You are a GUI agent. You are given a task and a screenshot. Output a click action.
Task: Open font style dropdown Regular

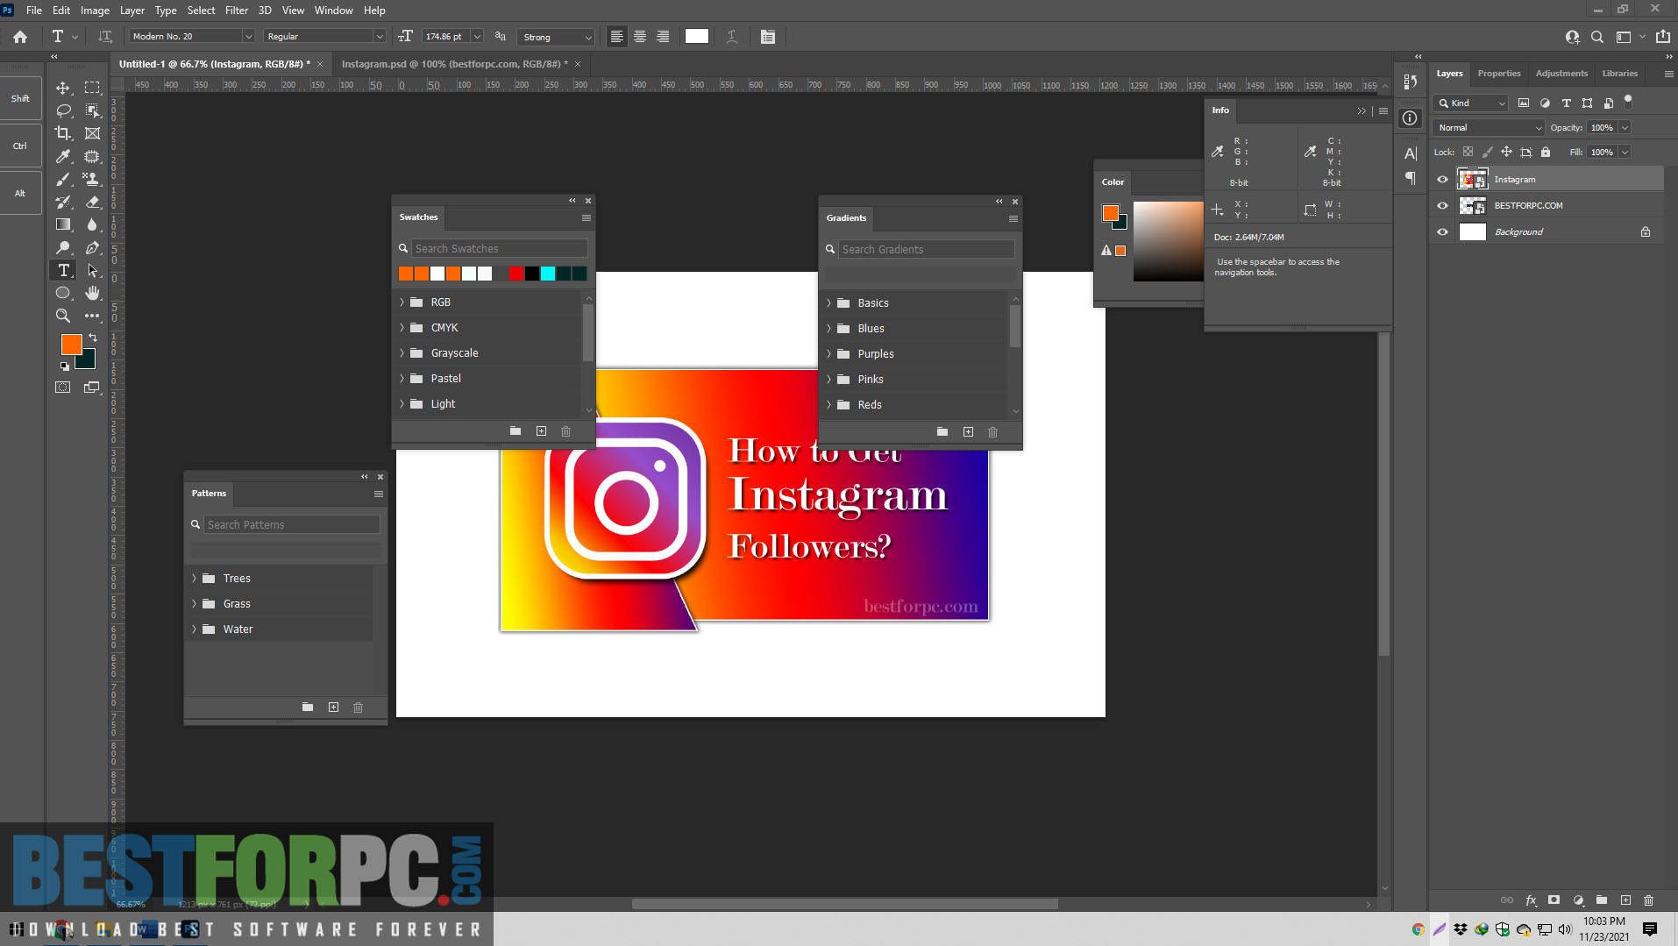pos(380,36)
